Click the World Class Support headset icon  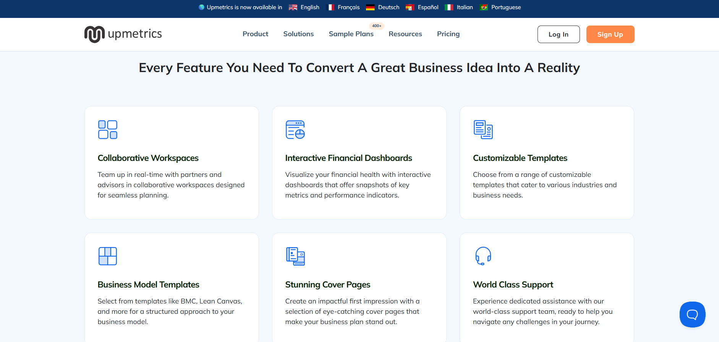click(x=483, y=256)
